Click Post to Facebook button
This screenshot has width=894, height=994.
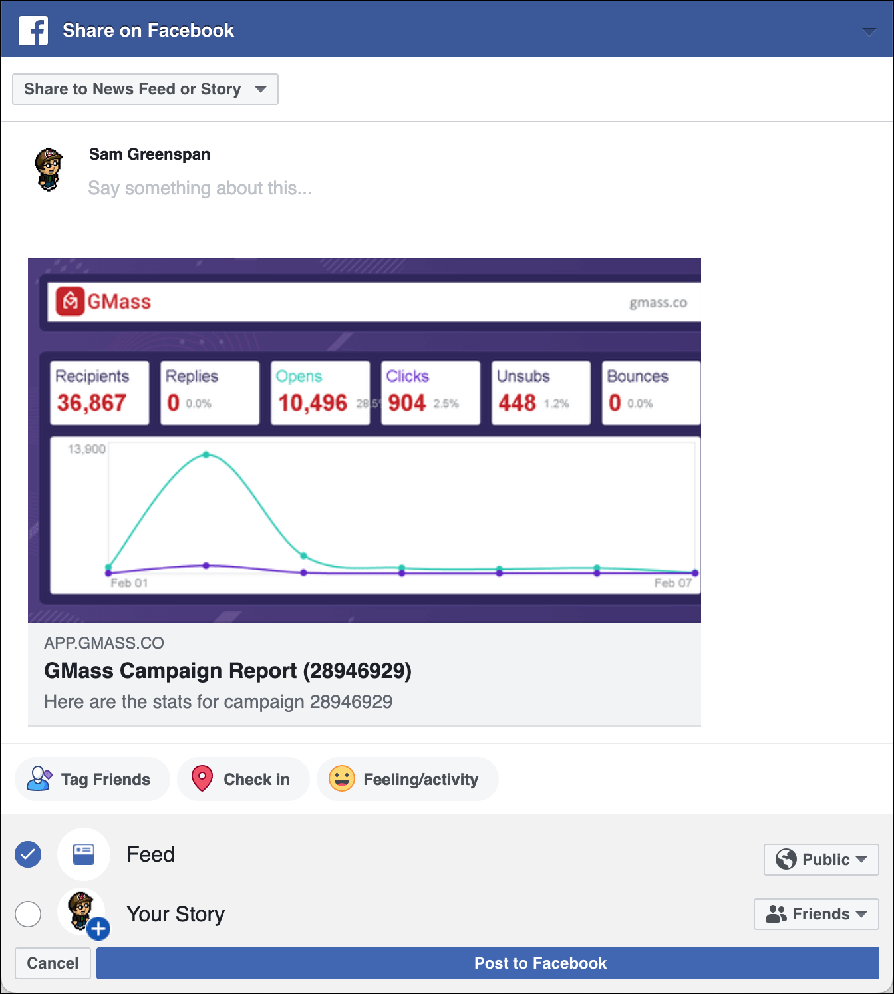point(488,963)
